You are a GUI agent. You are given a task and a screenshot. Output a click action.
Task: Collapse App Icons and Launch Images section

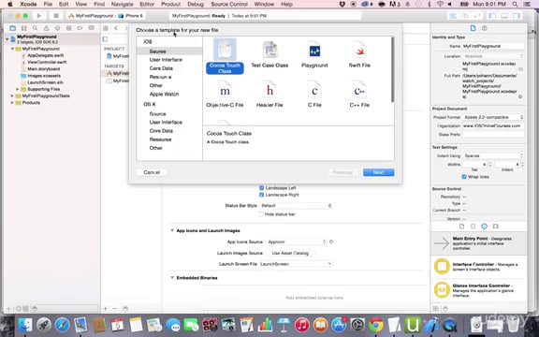(172, 230)
